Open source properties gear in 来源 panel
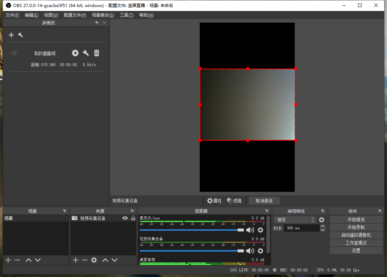Viewport: 387px width, 277px height. tap(94, 260)
